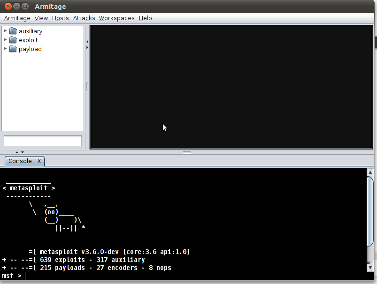The height and width of the screenshot is (284, 377).
Task: Expand the payload tree node
Action: [5, 49]
